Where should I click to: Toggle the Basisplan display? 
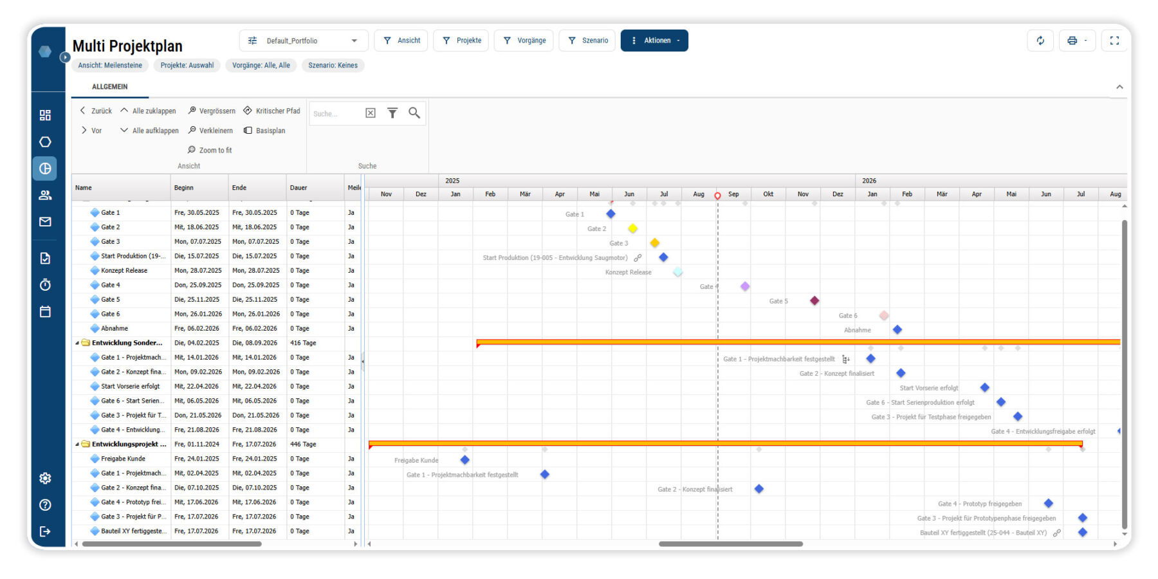[x=264, y=131]
